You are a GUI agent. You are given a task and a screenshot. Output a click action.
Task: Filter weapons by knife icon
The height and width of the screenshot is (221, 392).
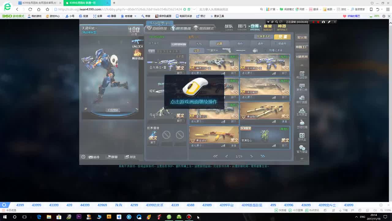240,50
